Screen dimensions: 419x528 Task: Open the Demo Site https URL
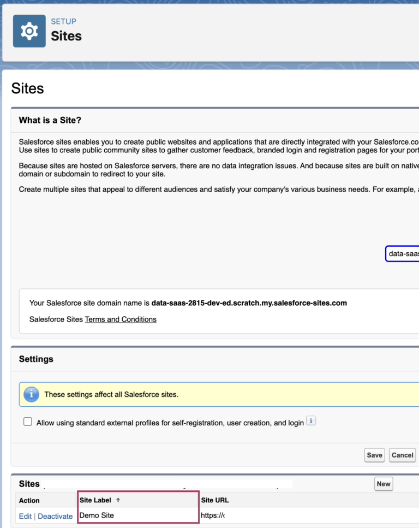tap(213, 515)
